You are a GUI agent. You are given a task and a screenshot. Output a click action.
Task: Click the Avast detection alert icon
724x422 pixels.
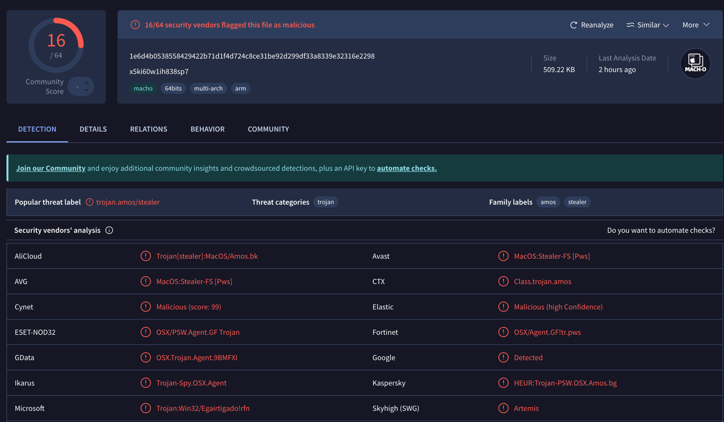point(503,256)
